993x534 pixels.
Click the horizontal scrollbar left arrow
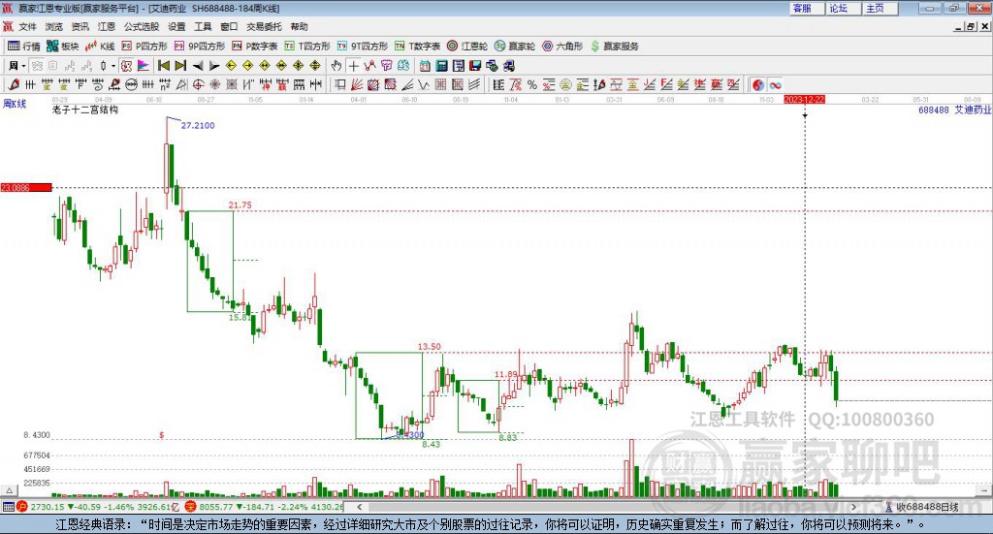(x=359, y=507)
